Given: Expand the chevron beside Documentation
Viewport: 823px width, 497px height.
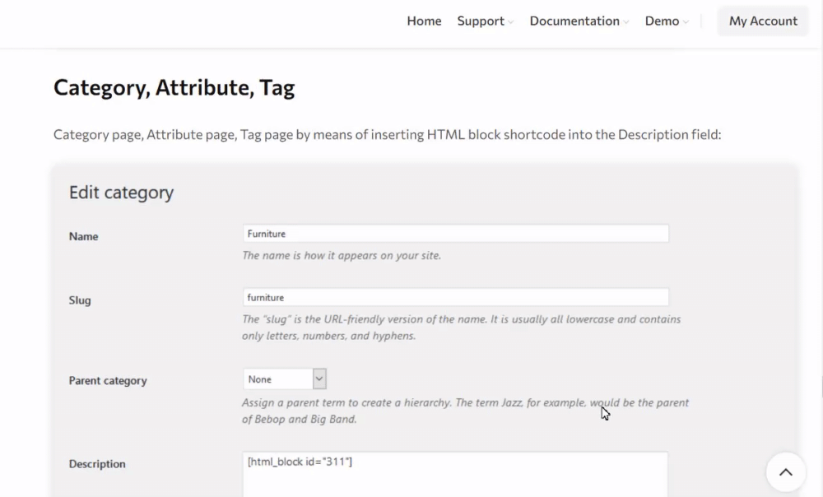Looking at the screenshot, I should (626, 22).
